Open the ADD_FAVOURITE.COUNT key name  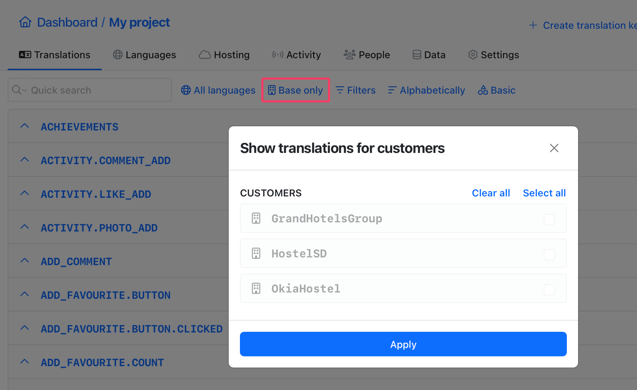click(102, 363)
